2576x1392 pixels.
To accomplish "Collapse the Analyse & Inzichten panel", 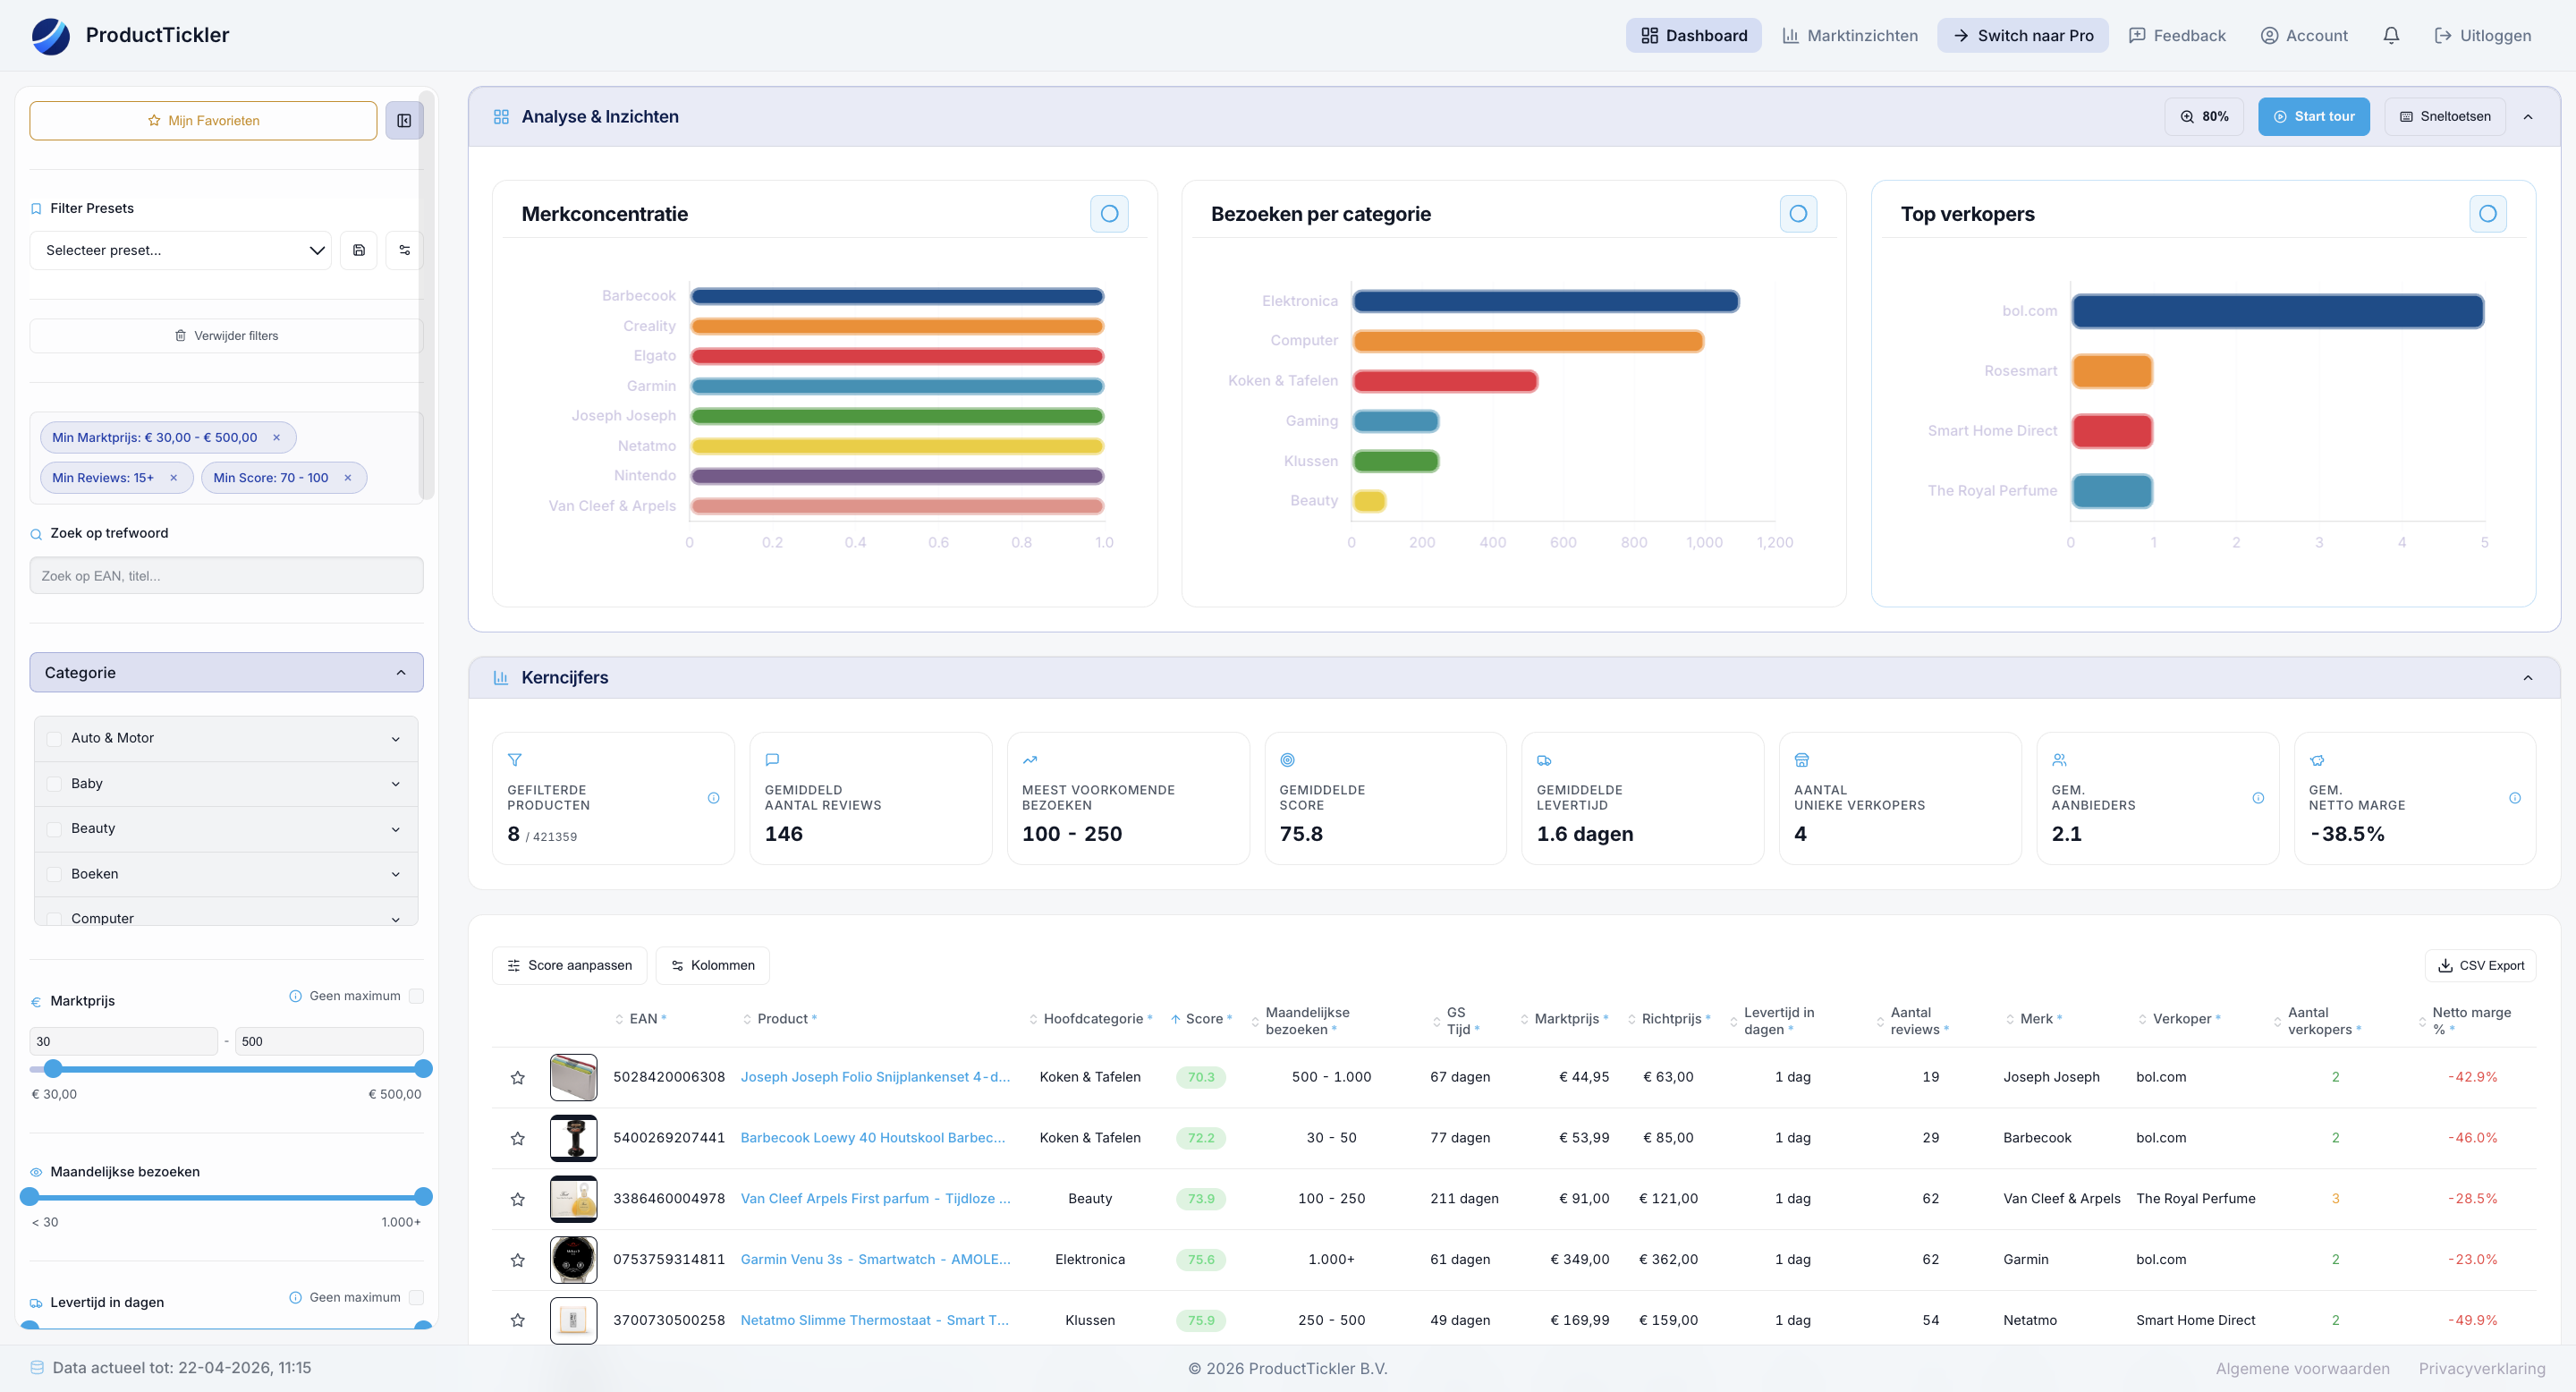I will (x=2528, y=117).
